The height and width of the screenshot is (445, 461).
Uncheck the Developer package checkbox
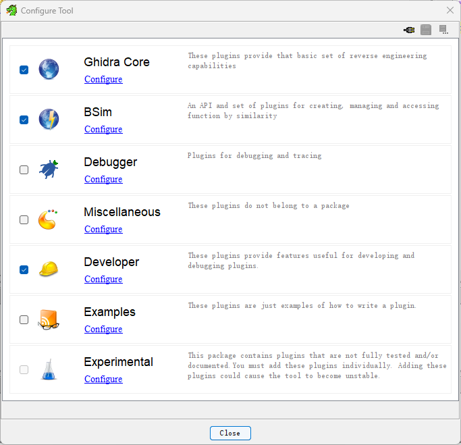[24, 269]
